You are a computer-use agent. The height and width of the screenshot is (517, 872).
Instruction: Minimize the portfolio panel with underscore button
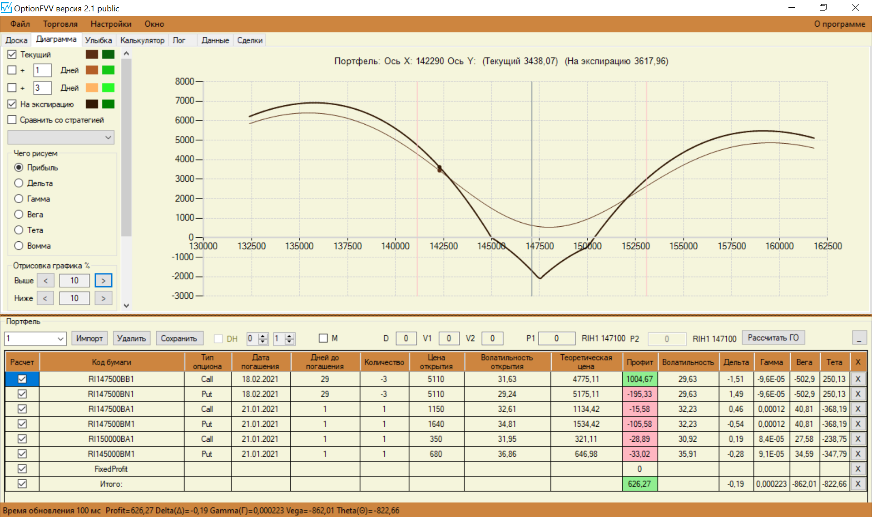tap(859, 338)
